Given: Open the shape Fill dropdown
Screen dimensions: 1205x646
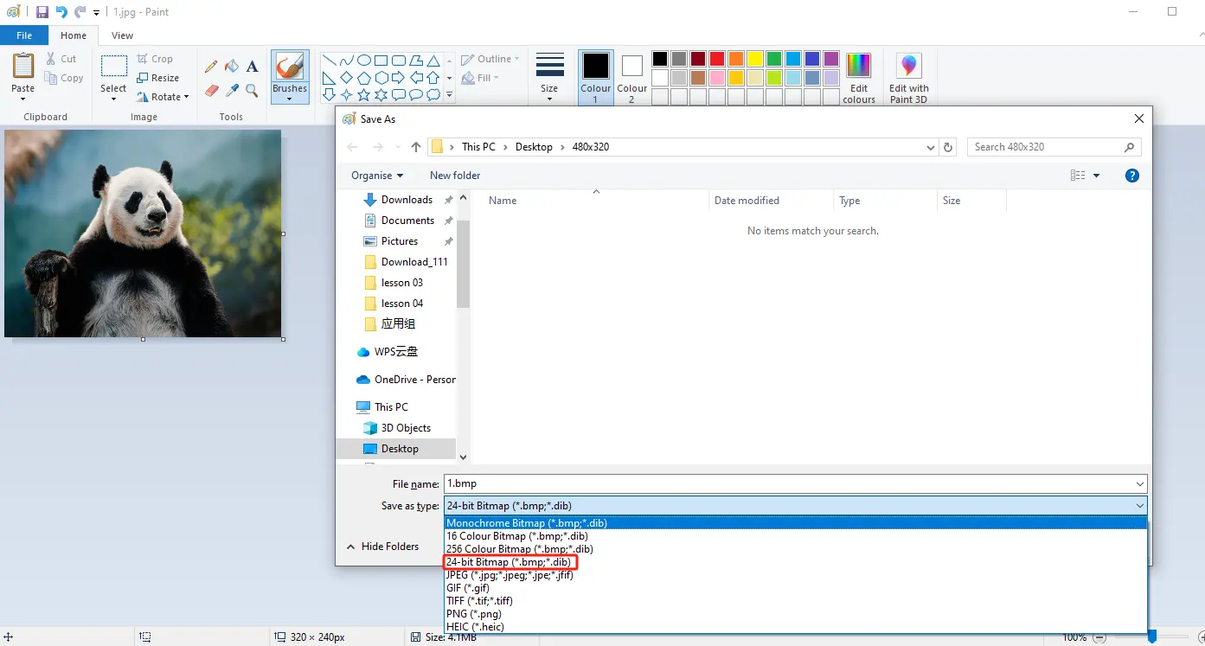Looking at the screenshot, I should coord(481,78).
